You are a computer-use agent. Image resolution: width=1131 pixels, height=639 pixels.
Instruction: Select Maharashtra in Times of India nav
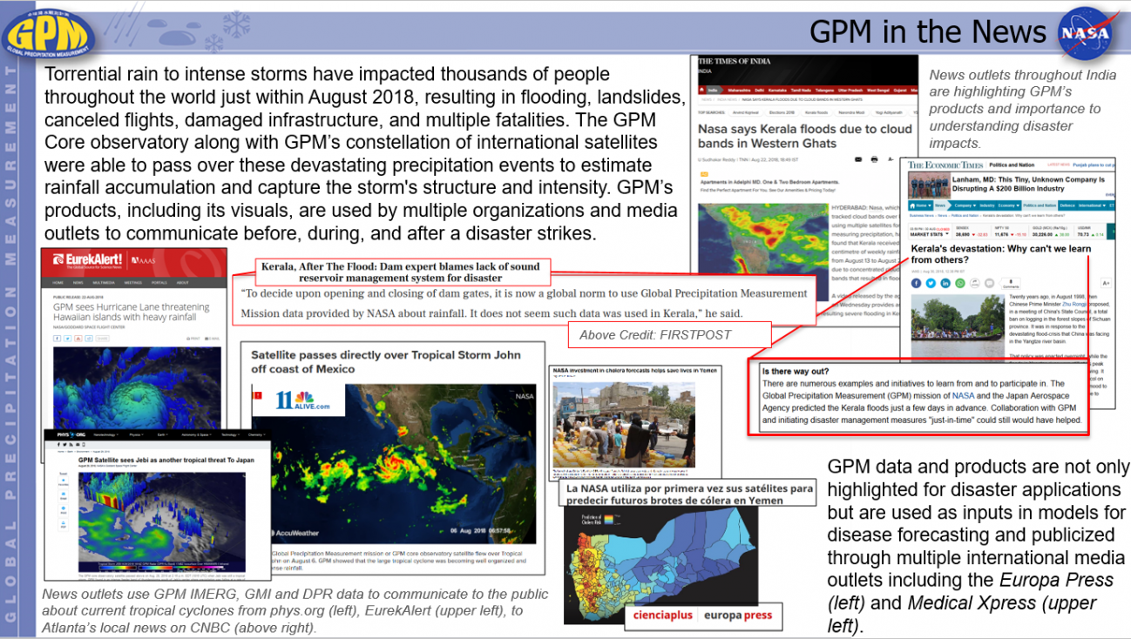coord(739,91)
